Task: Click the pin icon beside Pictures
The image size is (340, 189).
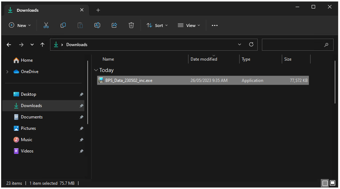Action: pos(81,128)
